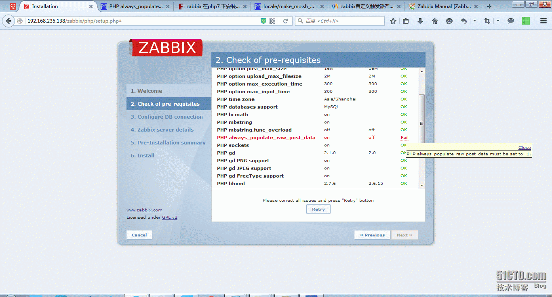Select step 3. Configure DB connection
The height and width of the screenshot is (297, 552).
169,117
